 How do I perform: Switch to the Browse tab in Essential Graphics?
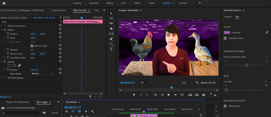pos(228,17)
